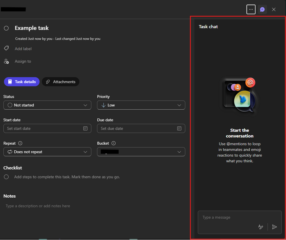
Task: Click the Status field label
Action: tap(9, 97)
